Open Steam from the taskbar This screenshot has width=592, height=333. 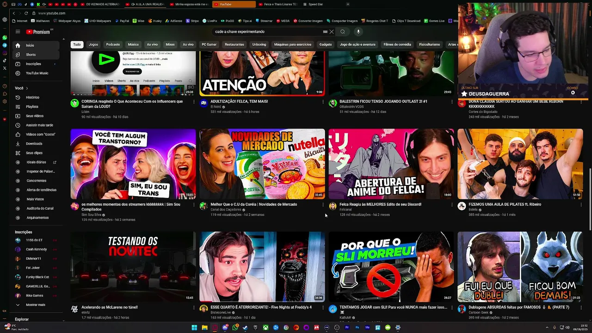click(245, 328)
